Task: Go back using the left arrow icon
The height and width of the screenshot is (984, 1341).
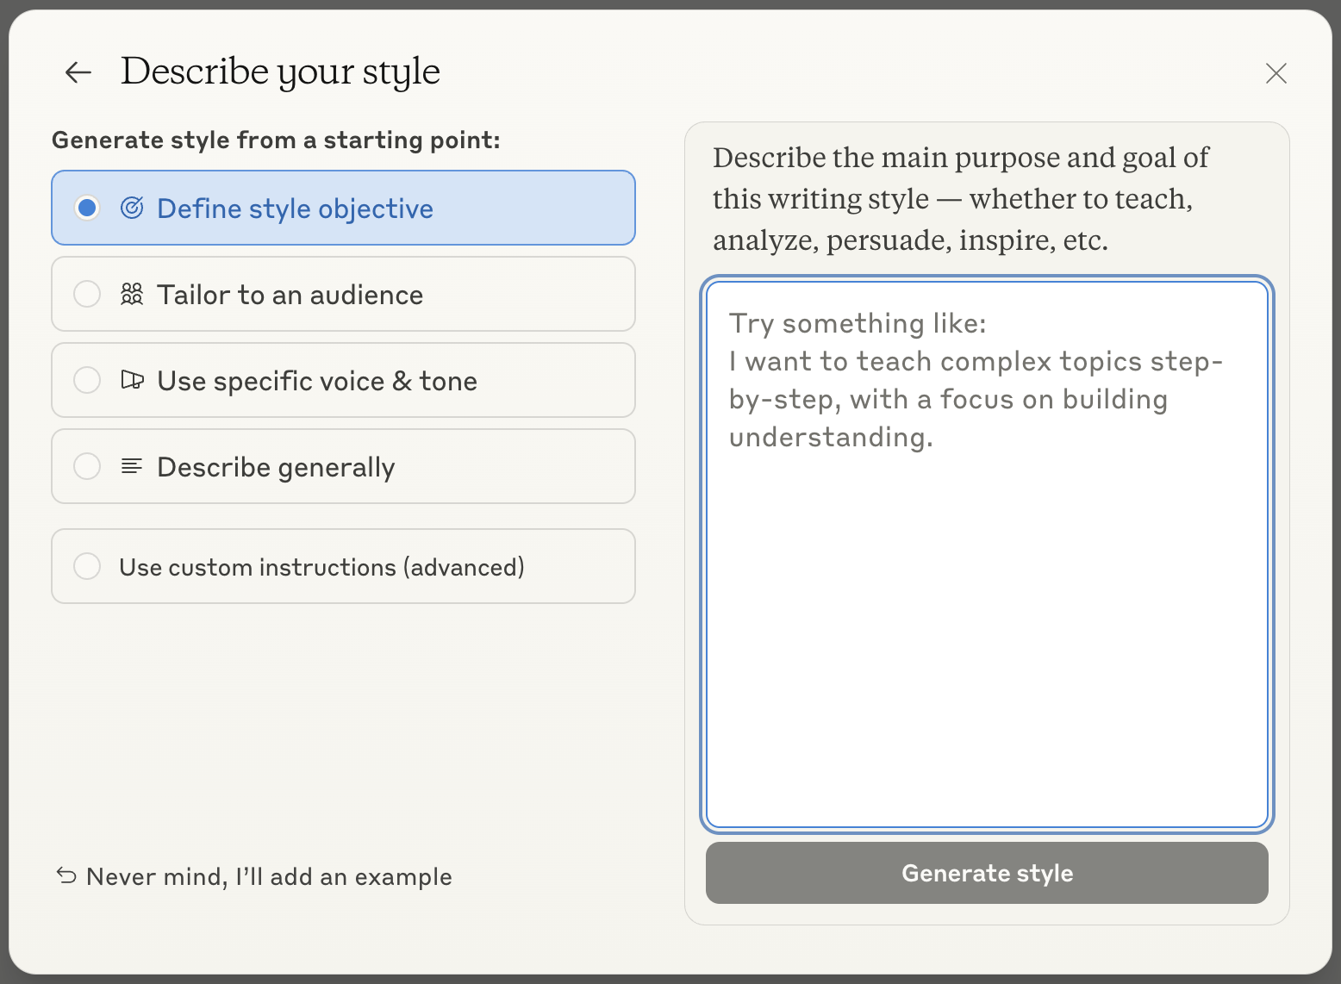Action: (78, 72)
